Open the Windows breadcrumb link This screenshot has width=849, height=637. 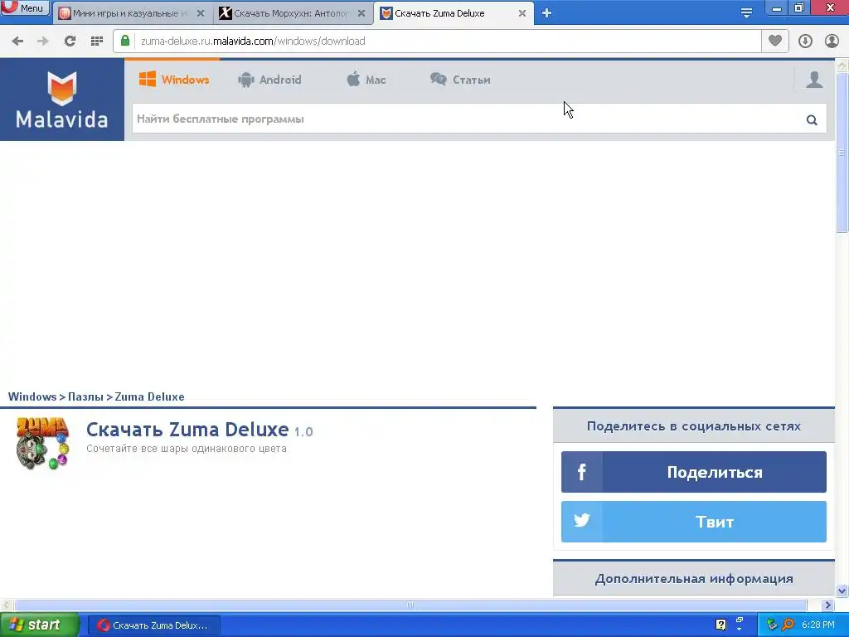point(32,396)
